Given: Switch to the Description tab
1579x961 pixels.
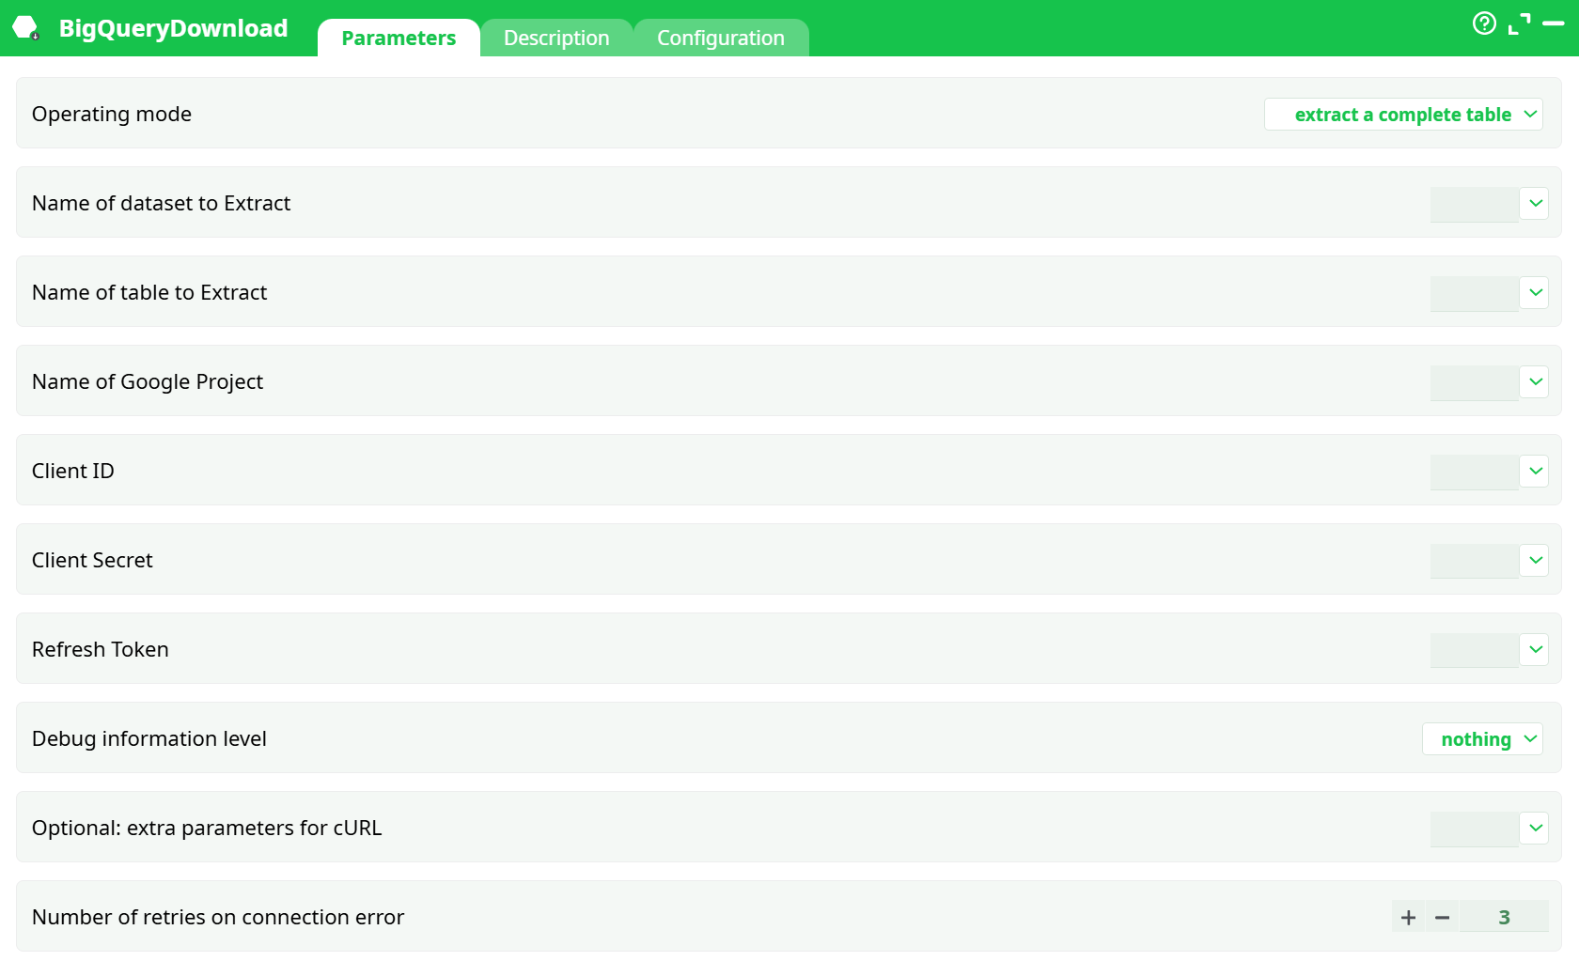Looking at the screenshot, I should coord(555,38).
